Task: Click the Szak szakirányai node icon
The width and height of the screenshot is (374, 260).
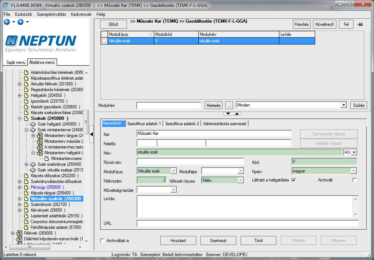Action: click(33, 164)
